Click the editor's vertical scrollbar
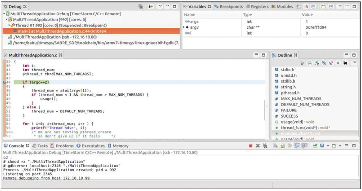362x191 pixels. pyautogui.click(x=265, y=111)
